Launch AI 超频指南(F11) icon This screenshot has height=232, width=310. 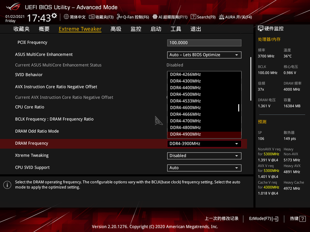[x=155, y=17]
